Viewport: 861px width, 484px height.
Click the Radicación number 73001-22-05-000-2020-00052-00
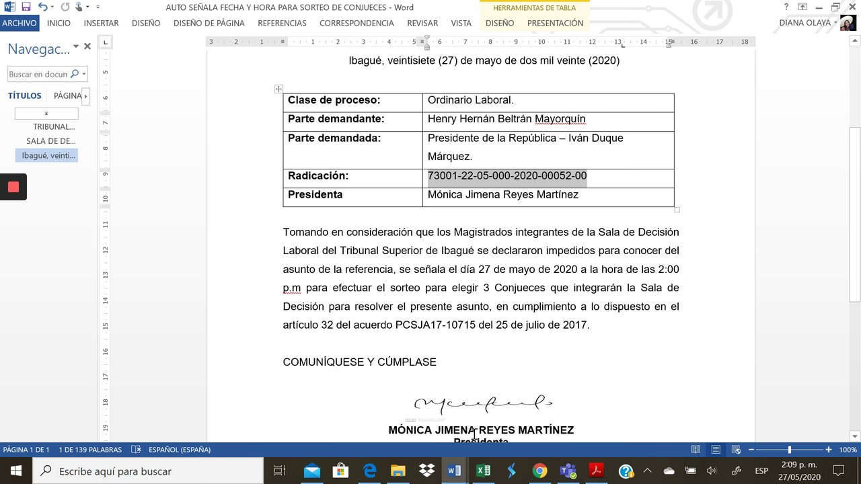507,175
